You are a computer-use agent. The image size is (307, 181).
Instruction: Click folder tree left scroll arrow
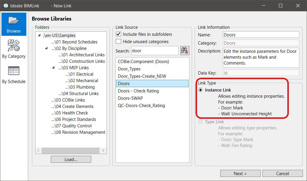pos(39,150)
